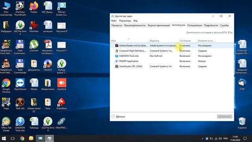Switch to the Подробности tab
Image resolution: width=252 pixels, height=142 pixels.
211,25
